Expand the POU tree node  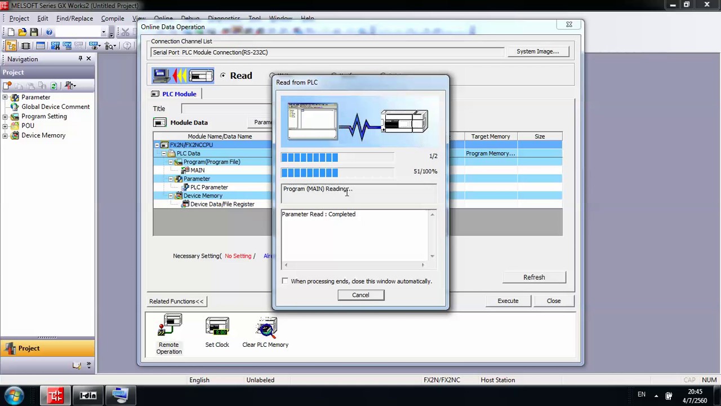[5, 126]
